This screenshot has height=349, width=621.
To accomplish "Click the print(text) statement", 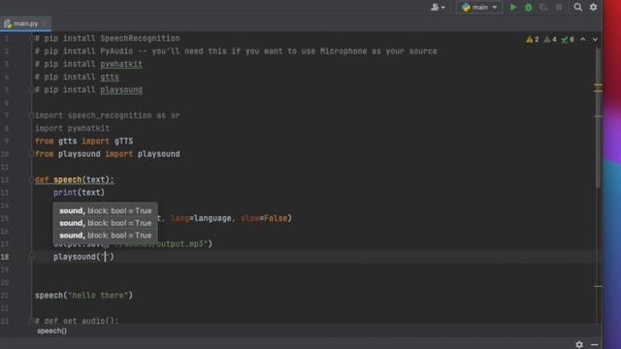I will [80, 193].
